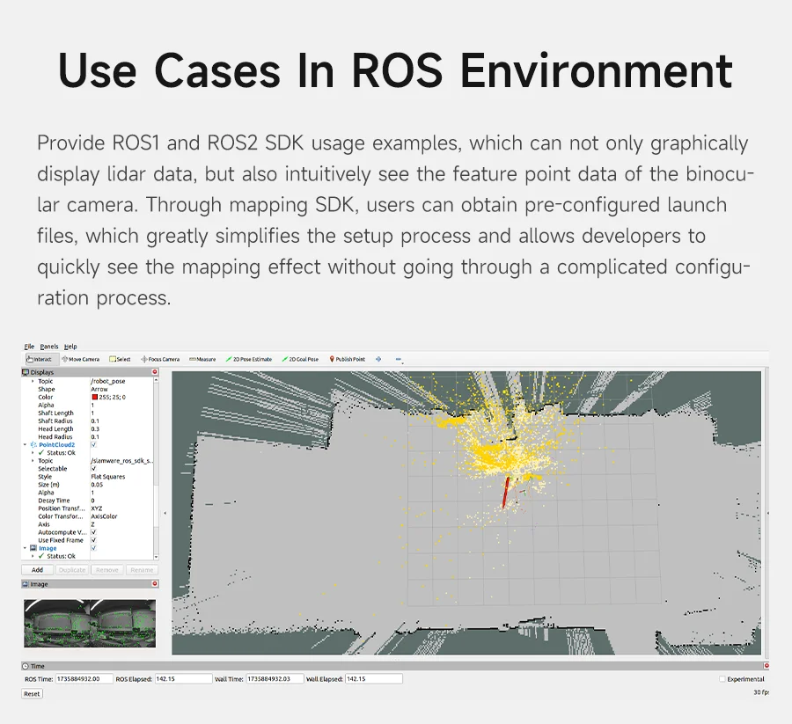Expand the /robot_pose Topic row
Screen dimensions: 792x724
coord(33,381)
